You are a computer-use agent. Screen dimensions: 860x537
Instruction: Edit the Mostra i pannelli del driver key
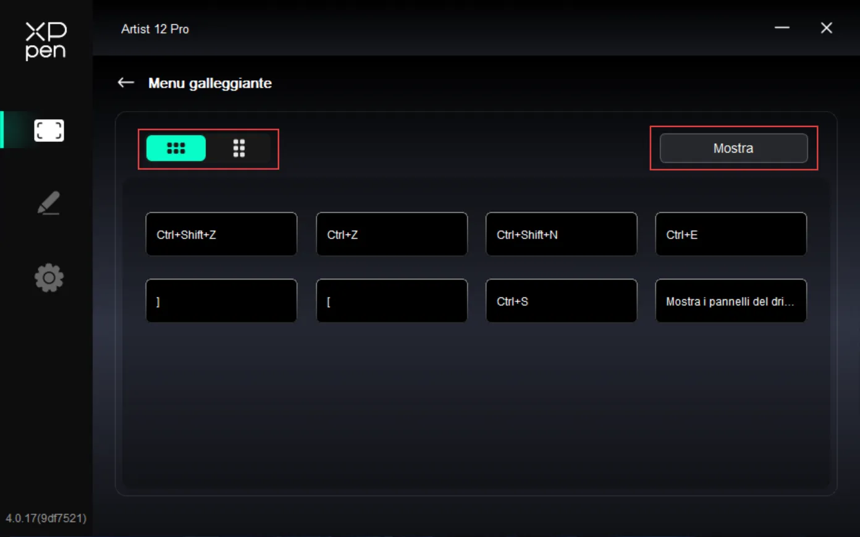pyautogui.click(x=731, y=301)
